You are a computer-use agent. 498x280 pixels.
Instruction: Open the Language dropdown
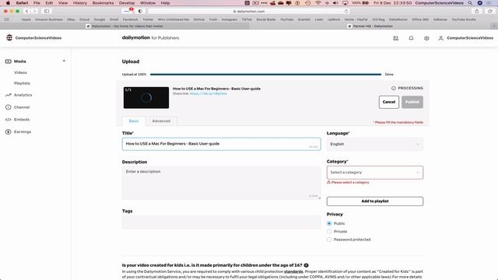[x=375, y=144]
